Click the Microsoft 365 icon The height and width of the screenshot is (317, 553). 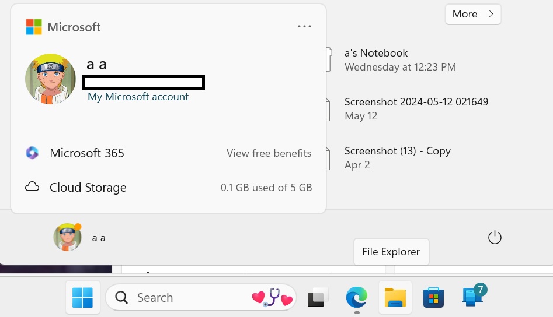coord(32,153)
